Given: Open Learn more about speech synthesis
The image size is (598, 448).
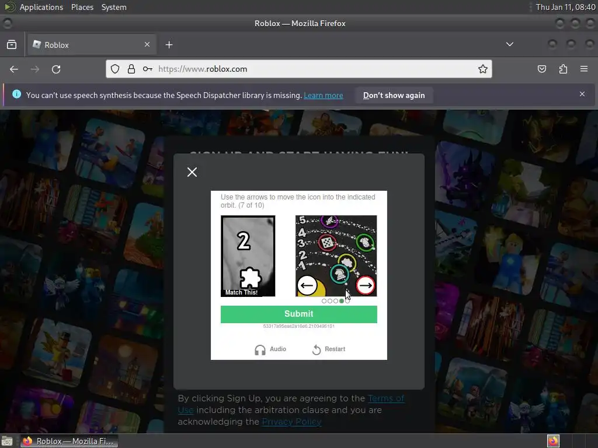Looking at the screenshot, I should (324, 95).
